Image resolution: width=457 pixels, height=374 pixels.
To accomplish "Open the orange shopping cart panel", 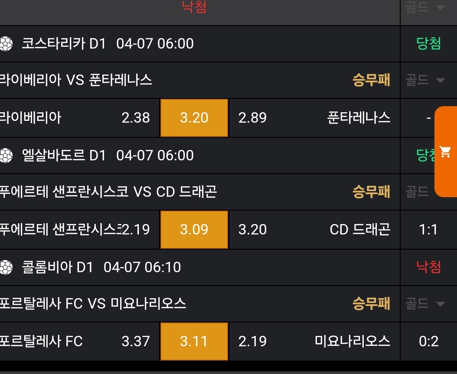I will (x=446, y=152).
